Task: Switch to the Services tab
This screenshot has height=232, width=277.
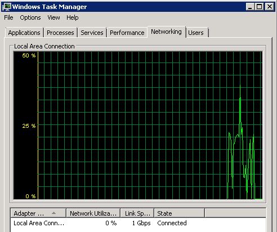Action: coord(92,33)
